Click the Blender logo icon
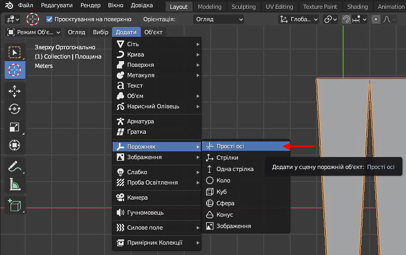 click(x=8, y=5)
